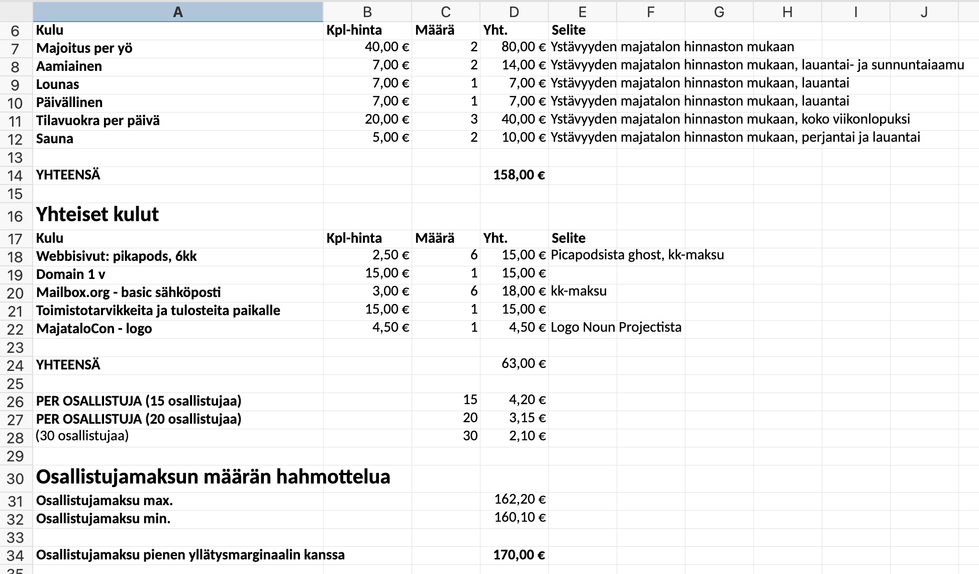Screen dimensions: 979x574
Task: Select row 24 header
Action: click(x=15, y=365)
